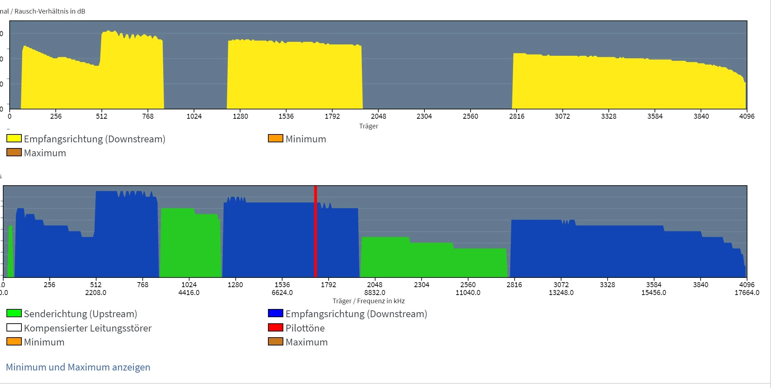This screenshot has height=388, width=771.
Task: Click the white Kompensierter Leitungsstörer swatch
Action: pos(14,328)
